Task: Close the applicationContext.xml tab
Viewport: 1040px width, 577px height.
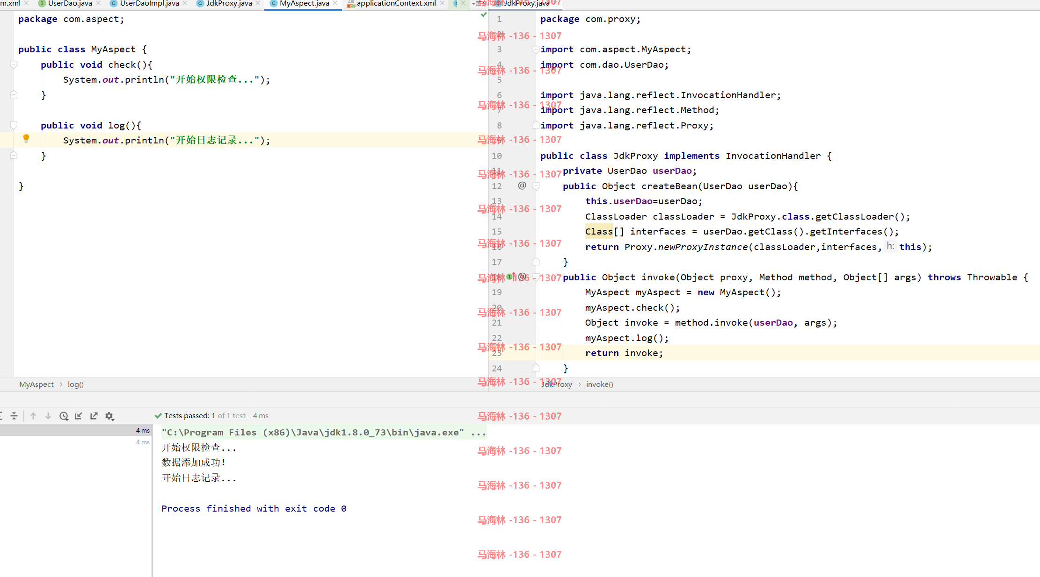Action: tap(442, 3)
